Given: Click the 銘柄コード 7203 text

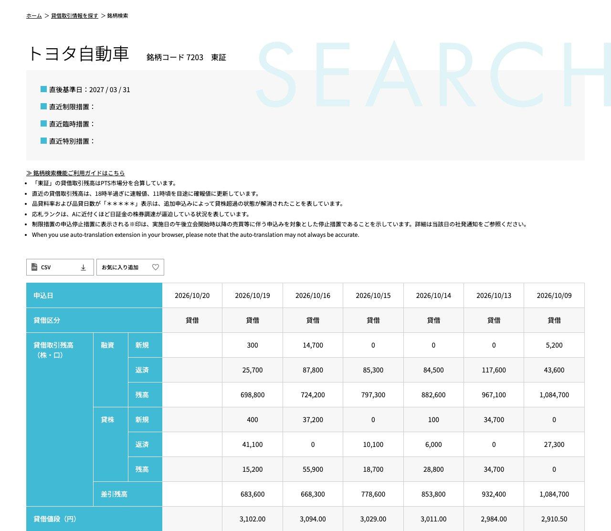Looking at the screenshot, I should [175, 57].
